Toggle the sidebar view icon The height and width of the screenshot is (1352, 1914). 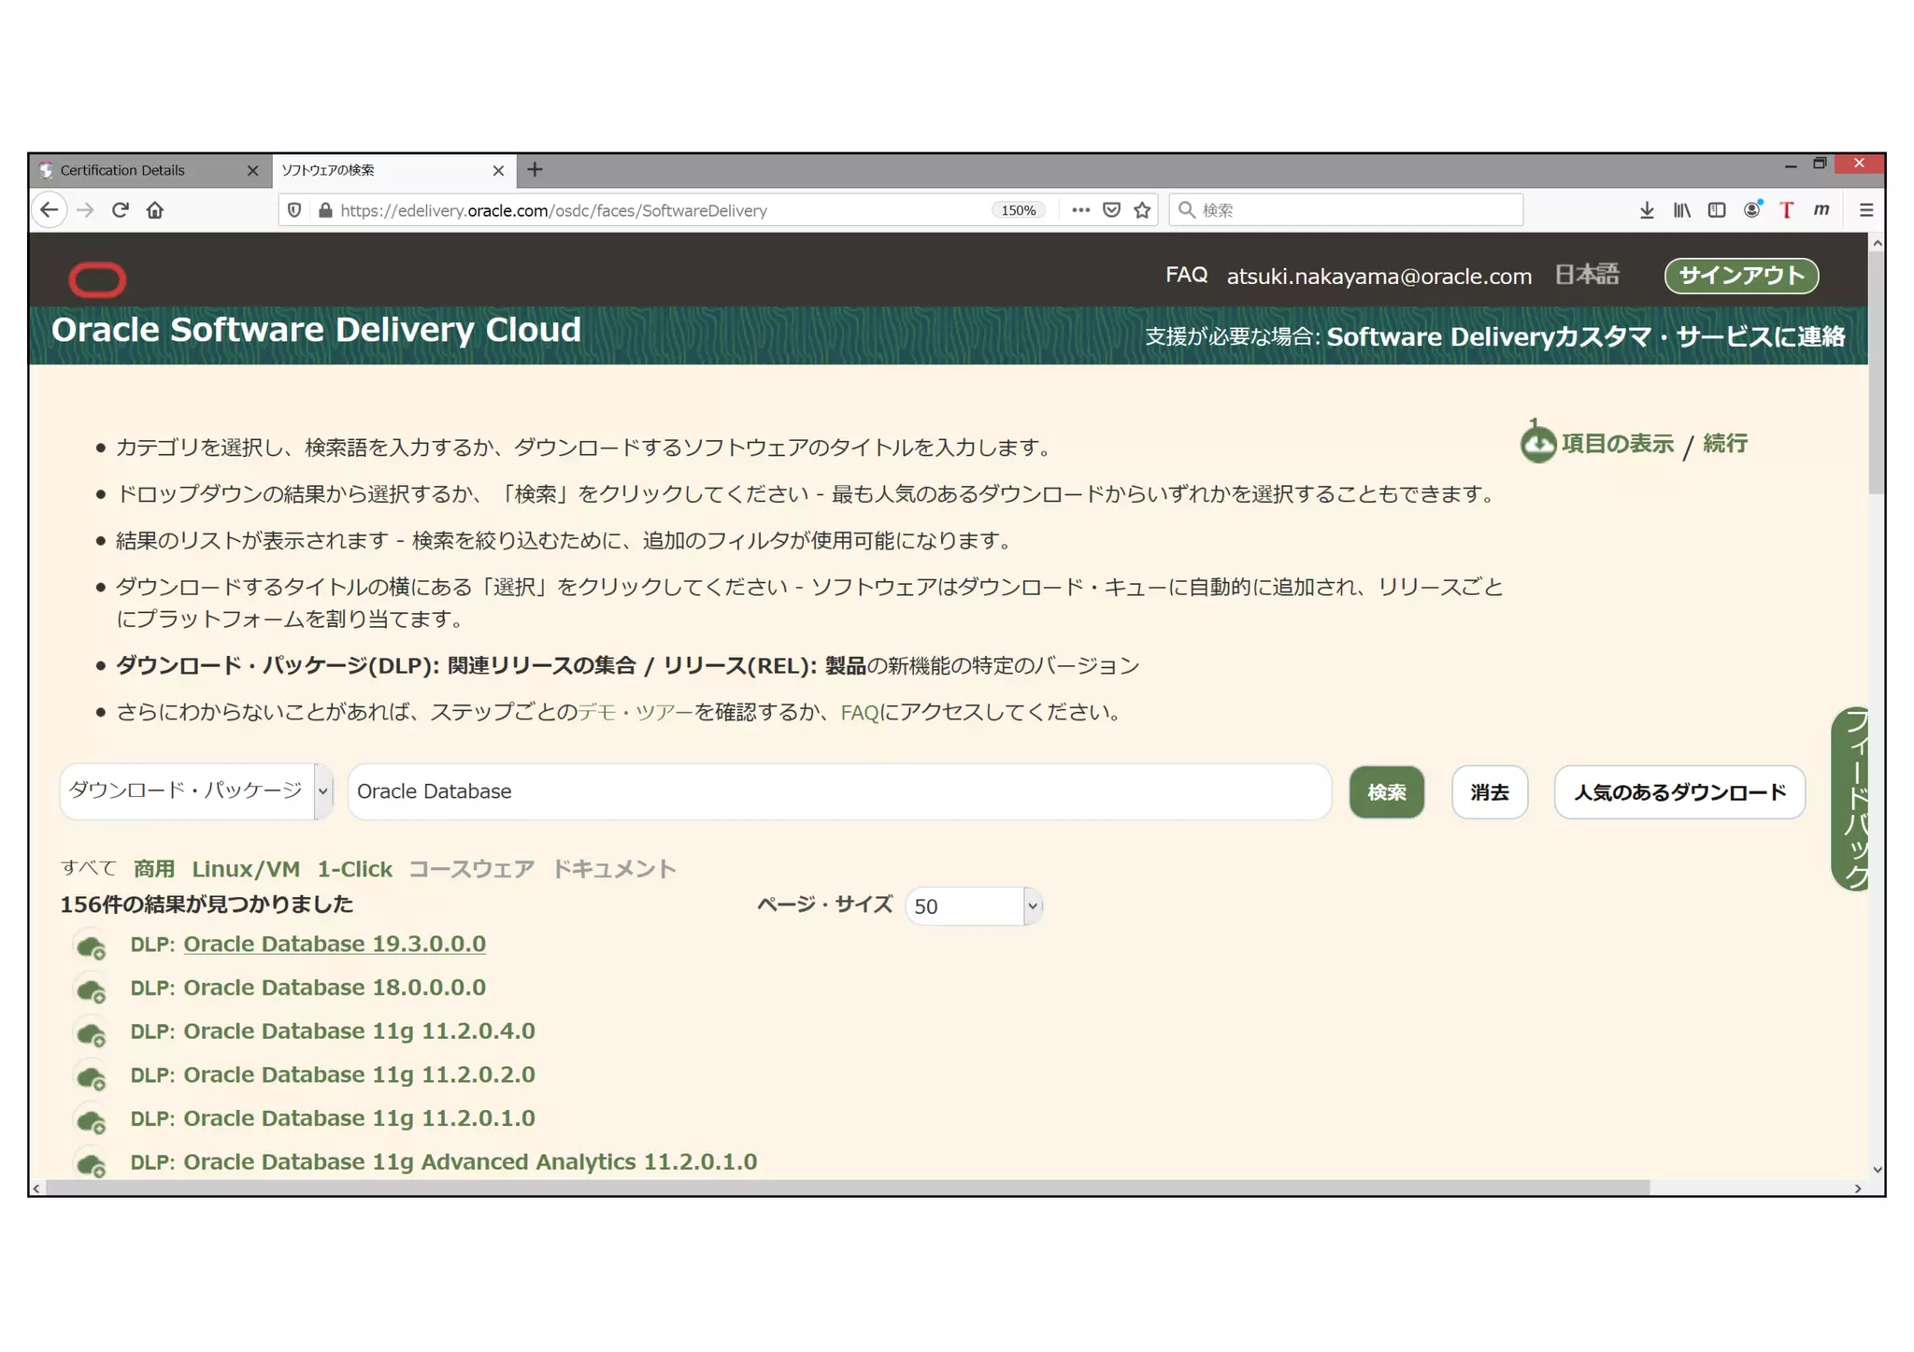(1717, 210)
